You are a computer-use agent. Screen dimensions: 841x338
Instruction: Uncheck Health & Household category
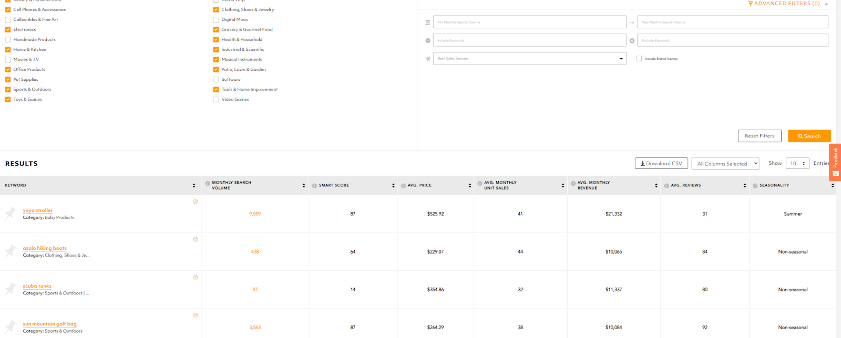[216, 39]
